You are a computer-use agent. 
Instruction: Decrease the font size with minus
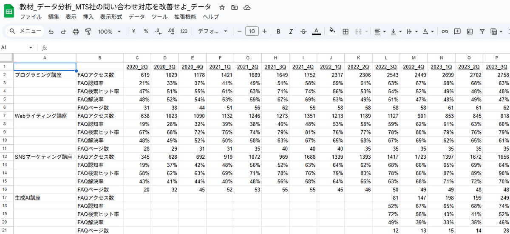pyautogui.click(x=240, y=31)
